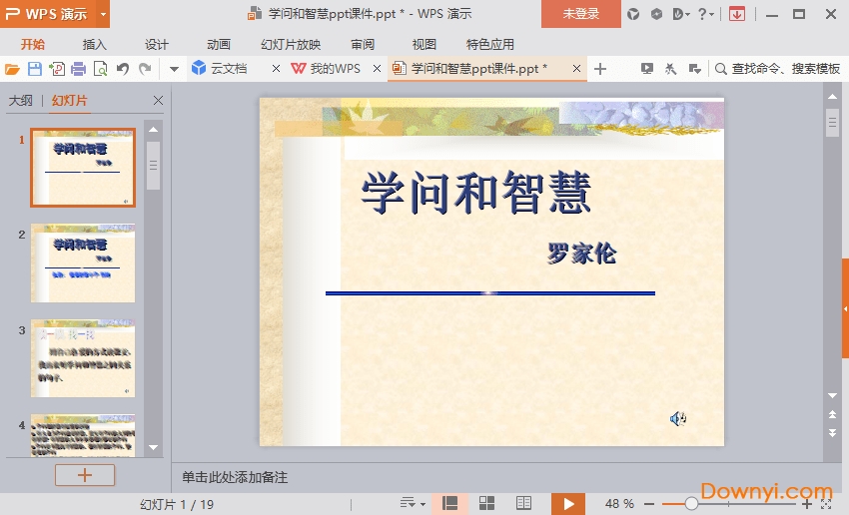The width and height of the screenshot is (849, 515).
Task: Add a new document tab
Action: tap(600, 69)
